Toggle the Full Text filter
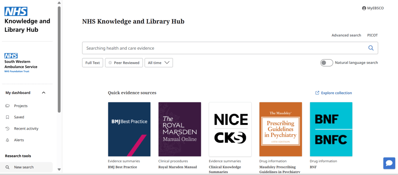Image resolution: width=398 pixels, height=175 pixels. 93,63
